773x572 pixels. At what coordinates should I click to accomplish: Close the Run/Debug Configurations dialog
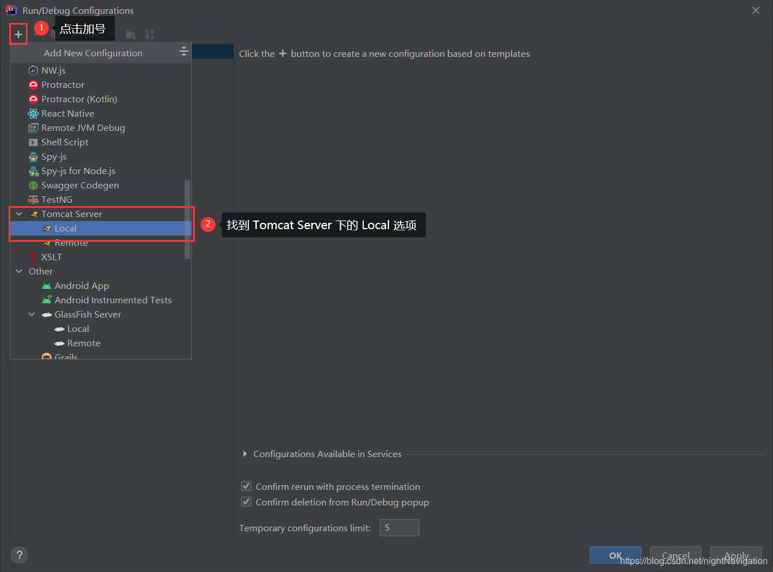pos(756,10)
